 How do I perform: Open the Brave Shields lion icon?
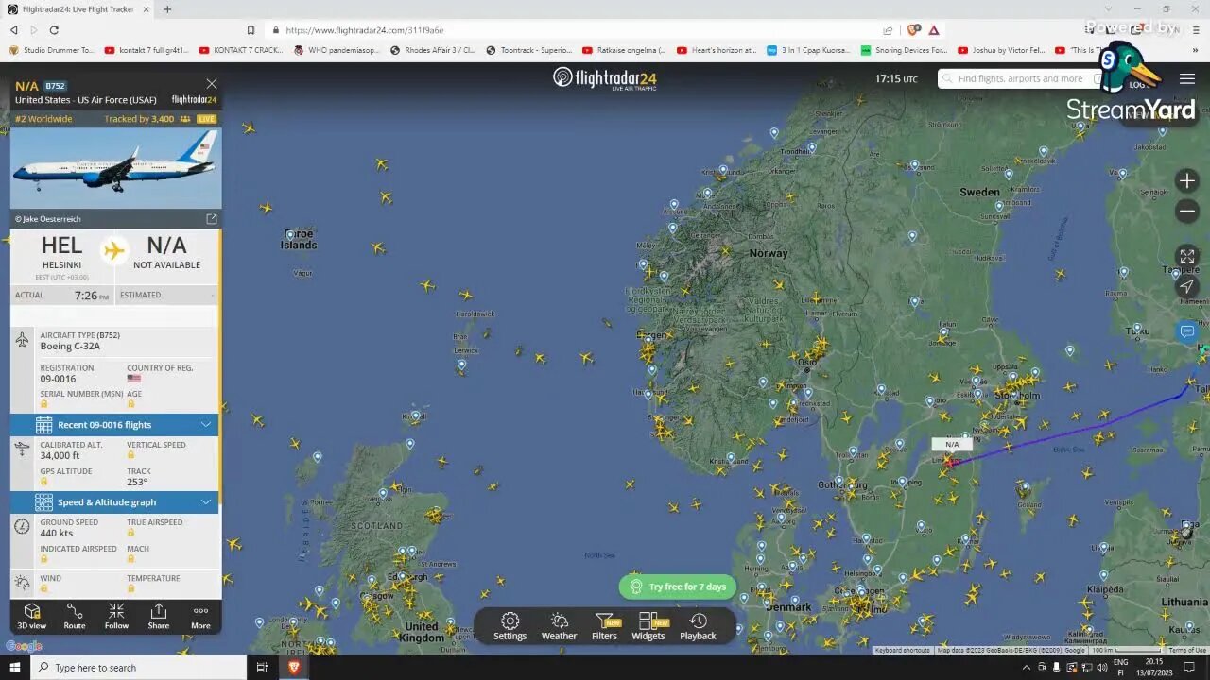pos(913,30)
